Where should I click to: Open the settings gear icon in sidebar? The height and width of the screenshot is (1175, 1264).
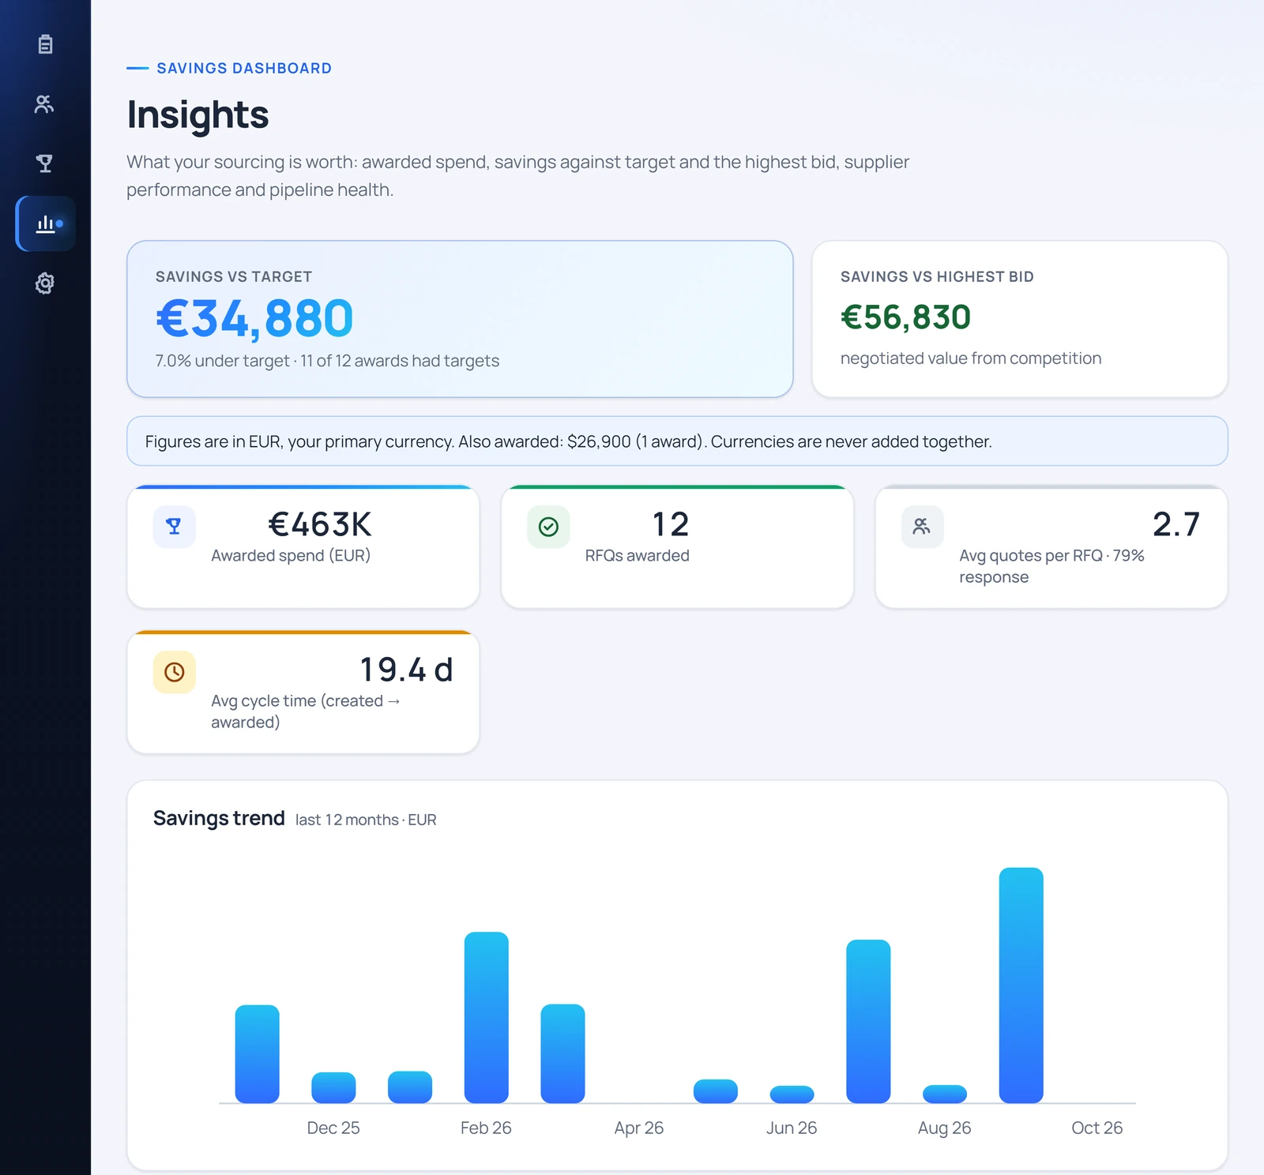coord(45,283)
